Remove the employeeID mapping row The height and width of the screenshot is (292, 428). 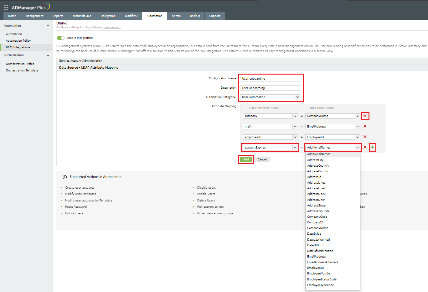(x=365, y=137)
